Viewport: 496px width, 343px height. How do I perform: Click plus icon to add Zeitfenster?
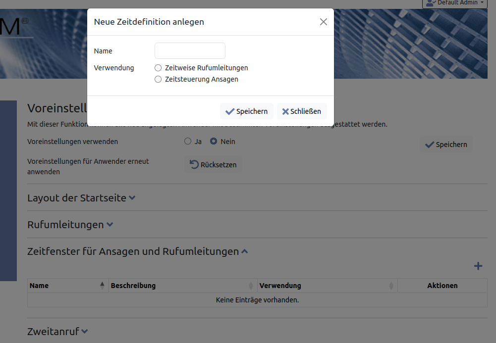[x=478, y=266]
